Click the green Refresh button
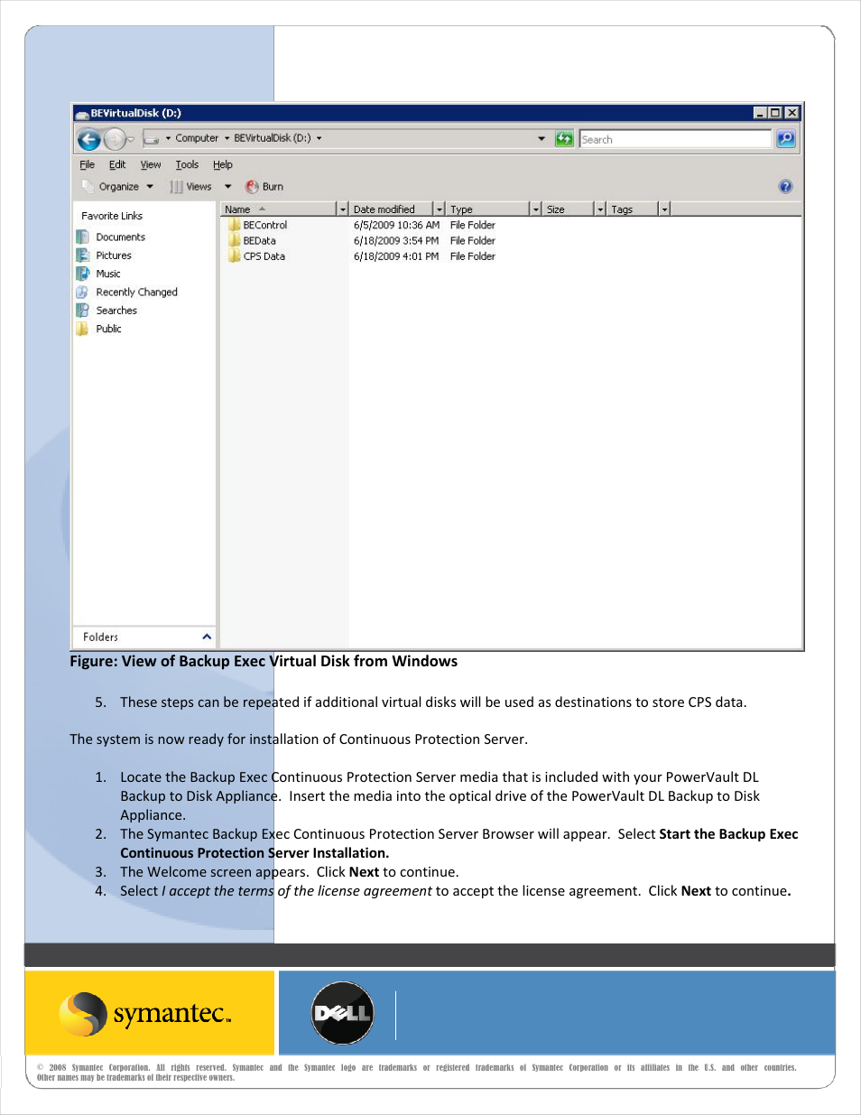 point(564,138)
